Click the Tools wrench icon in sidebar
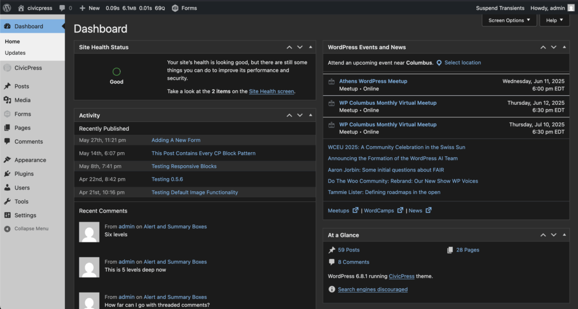 (7, 201)
